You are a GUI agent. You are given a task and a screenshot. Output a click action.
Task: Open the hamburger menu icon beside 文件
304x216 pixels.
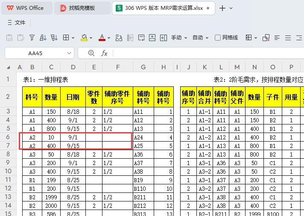click(x=10, y=23)
